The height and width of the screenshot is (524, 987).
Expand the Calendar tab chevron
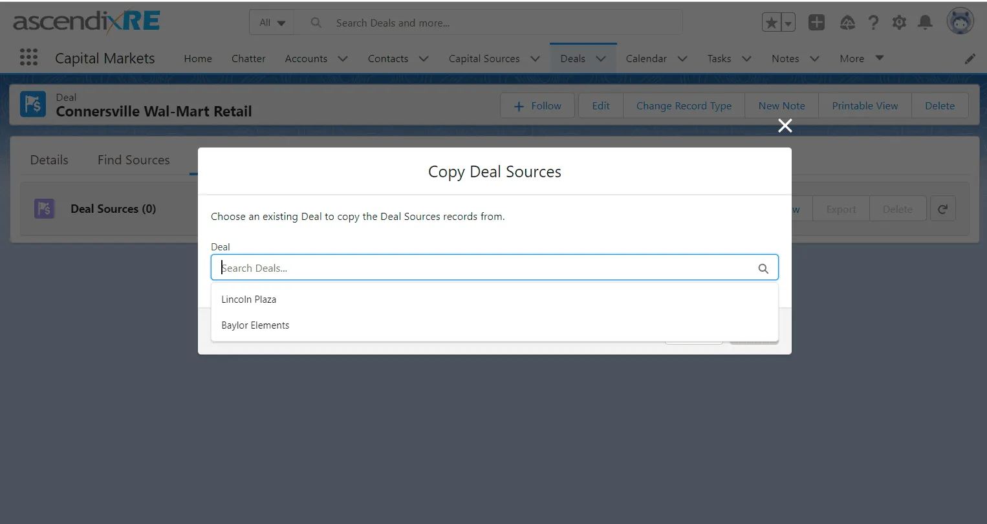[682, 59]
